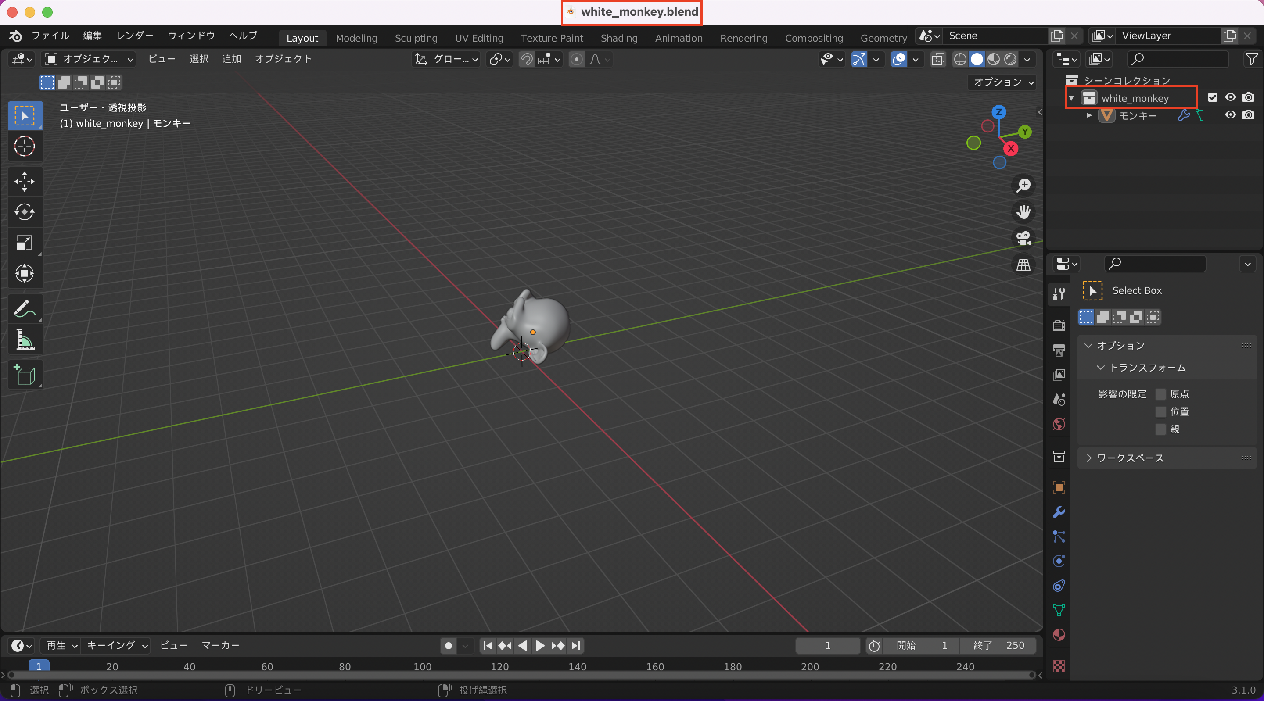
Task: Open the transform orientation dropdown showing グロー...
Action: pyautogui.click(x=445, y=59)
